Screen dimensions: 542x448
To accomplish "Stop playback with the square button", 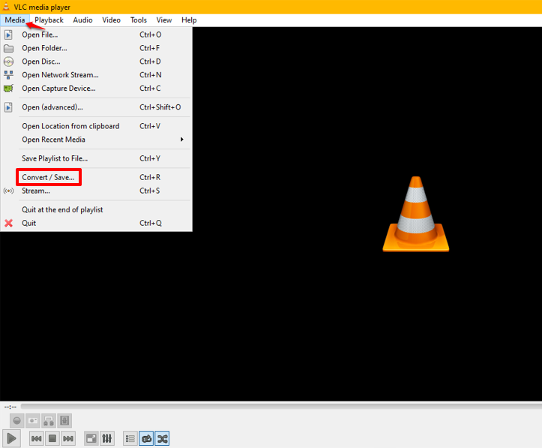I will coord(52,439).
